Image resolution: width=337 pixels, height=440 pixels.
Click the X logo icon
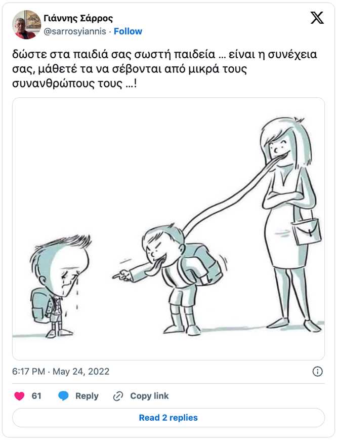coord(317,18)
